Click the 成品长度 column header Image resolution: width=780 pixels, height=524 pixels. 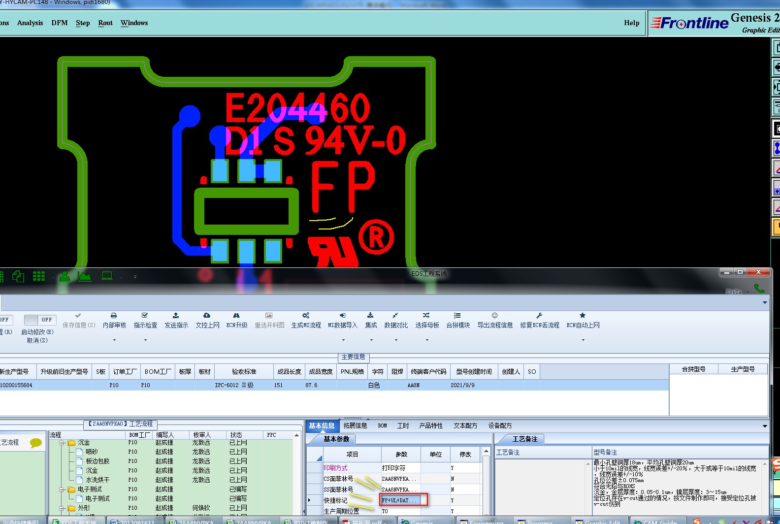point(289,372)
